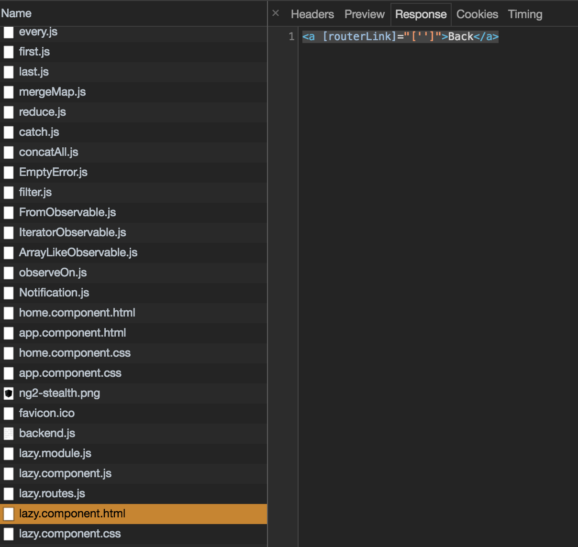Close the request details panel
Image resolution: width=578 pixels, height=547 pixels.
(276, 13)
